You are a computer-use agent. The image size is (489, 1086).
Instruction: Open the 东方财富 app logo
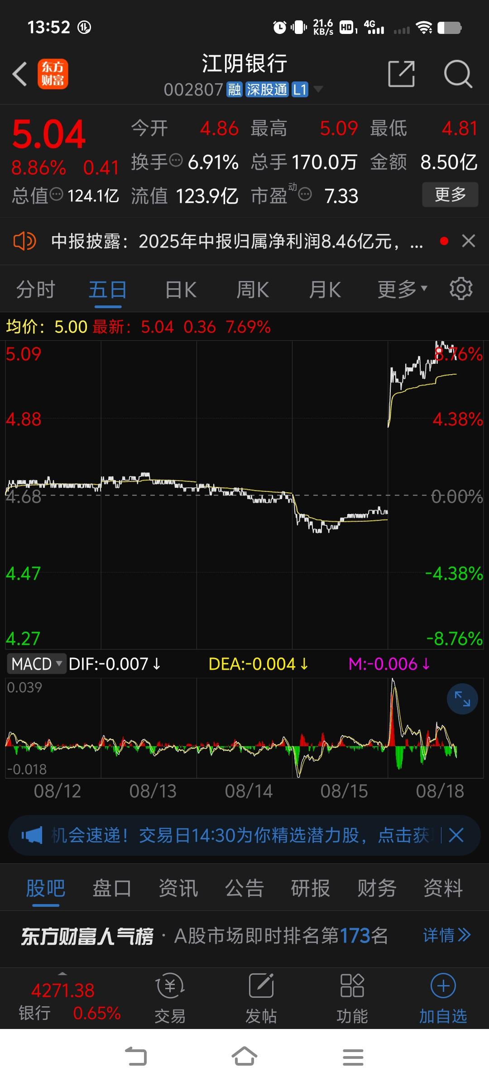(x=53, y=74)
